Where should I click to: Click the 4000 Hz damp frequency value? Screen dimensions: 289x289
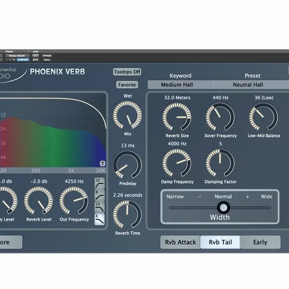[177, 144]
